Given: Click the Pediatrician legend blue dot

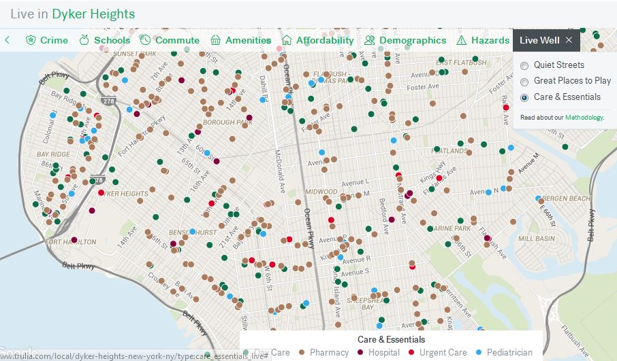Looking at the screenshot, I should 479,353.
